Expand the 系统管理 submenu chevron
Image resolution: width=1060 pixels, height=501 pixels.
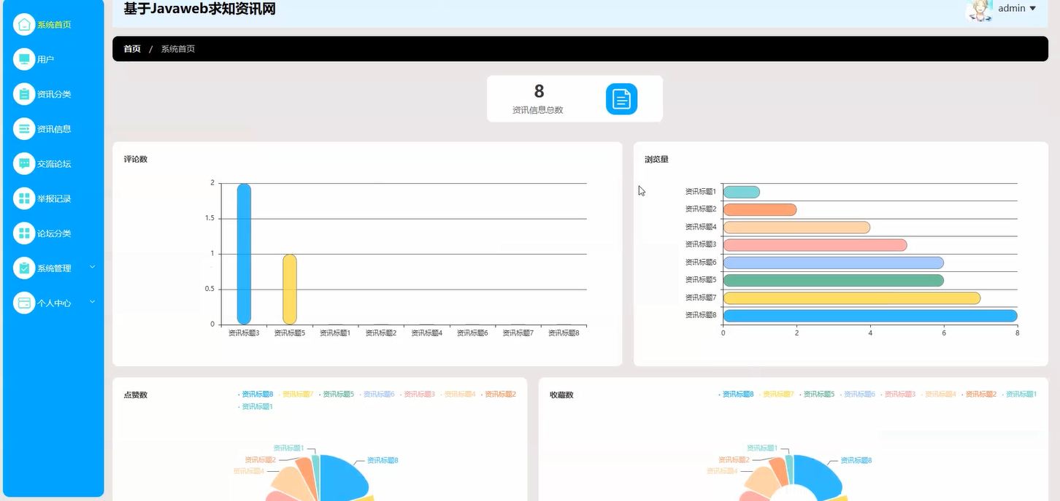[x=93, y=267]
